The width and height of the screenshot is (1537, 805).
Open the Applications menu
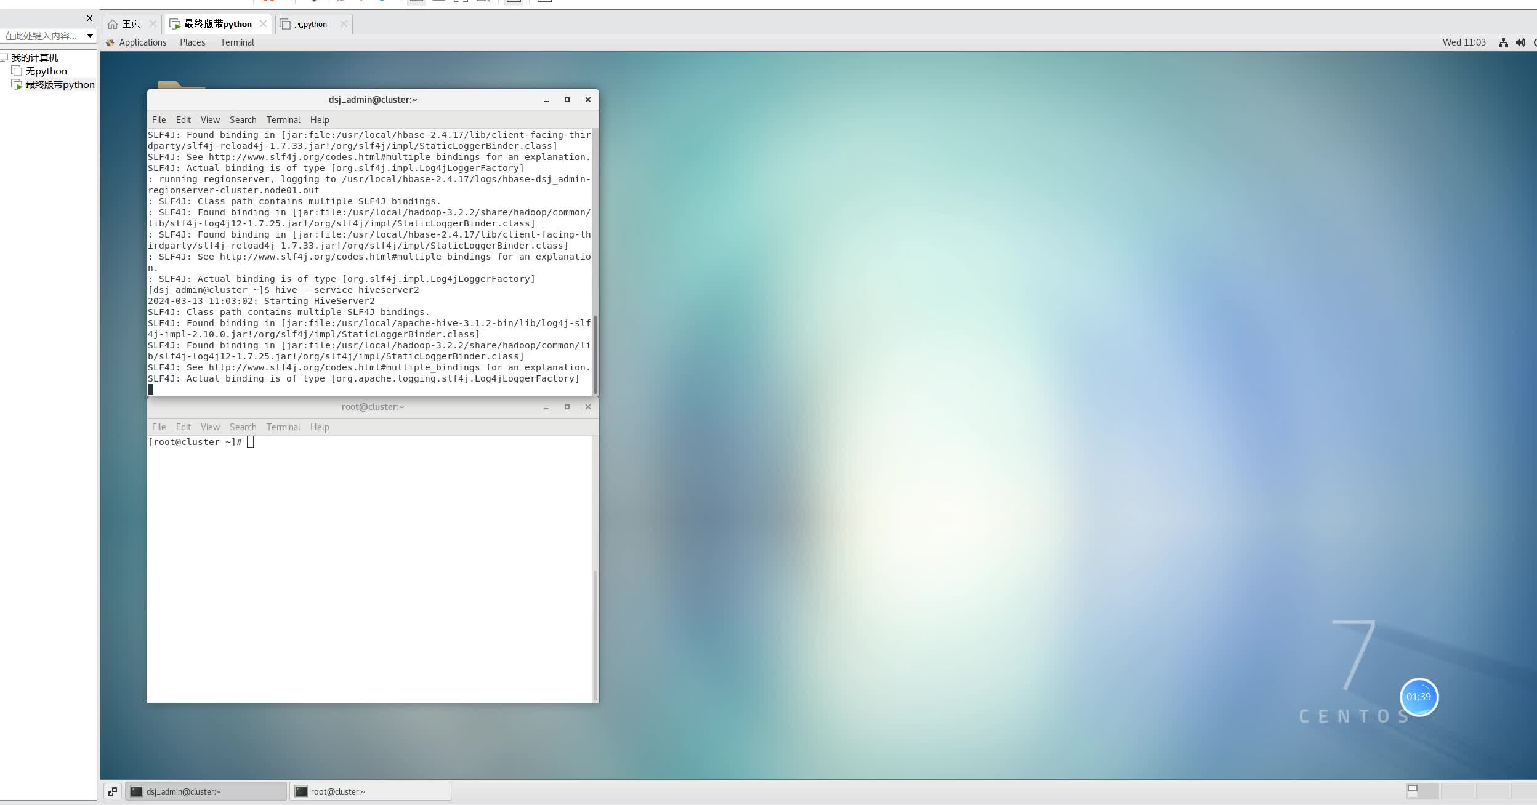click(142, 42)
